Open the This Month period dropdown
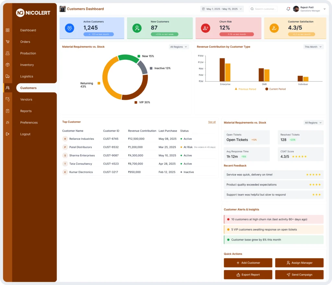The height and width of the screenshot is (285, 332). coord(313,47)
